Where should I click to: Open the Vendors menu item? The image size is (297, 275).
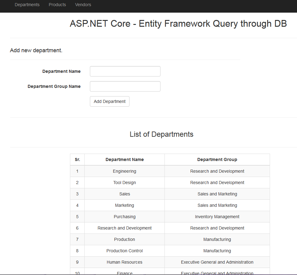tap(83, 5)
